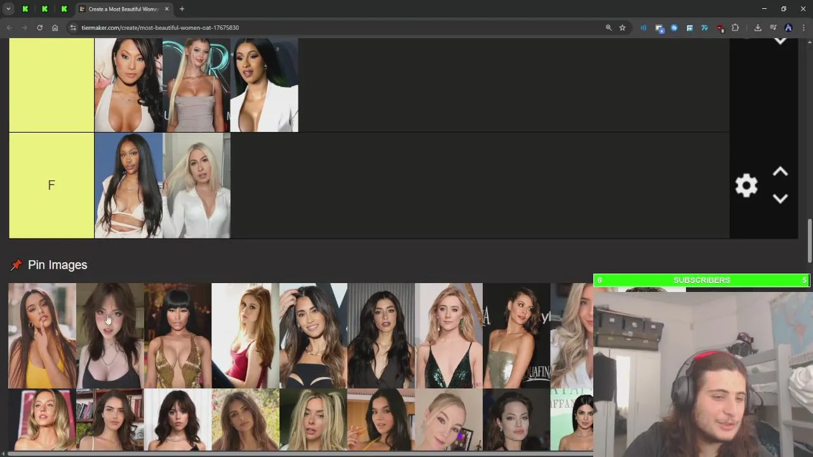Screen dimensions: 813x457
Task: Click the blue sound-wave extension icon
Action: 643,28
